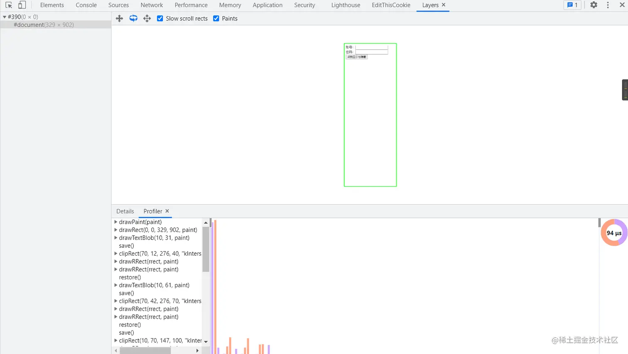Open the Security tab

click(x=304, y=5)
